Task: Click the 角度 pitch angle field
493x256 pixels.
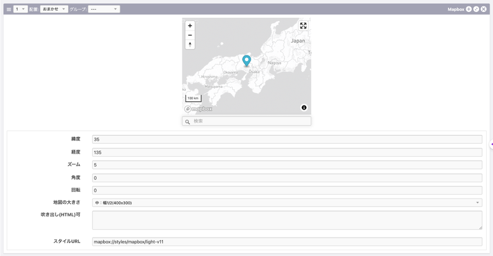Action: point(287,178)
